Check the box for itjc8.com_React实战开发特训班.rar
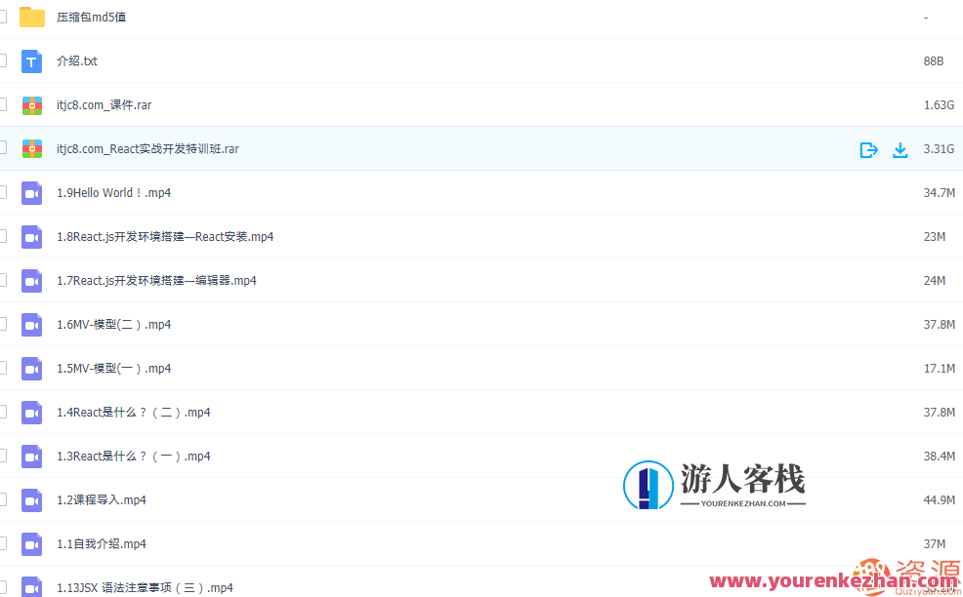 point(3,149)
